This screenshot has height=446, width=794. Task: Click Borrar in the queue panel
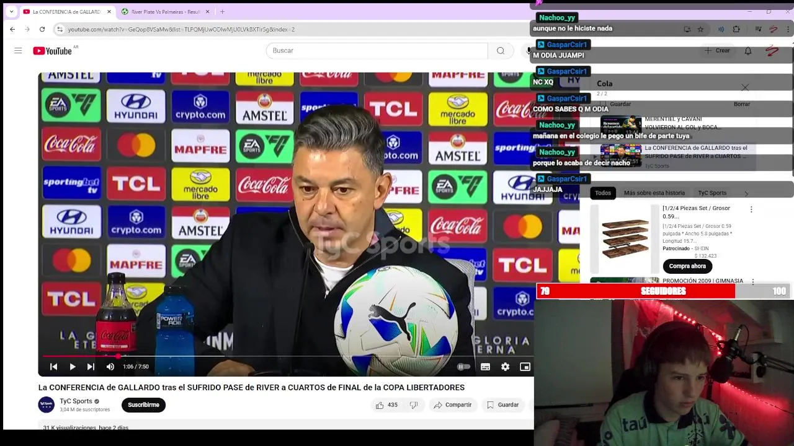pos(742,104)
